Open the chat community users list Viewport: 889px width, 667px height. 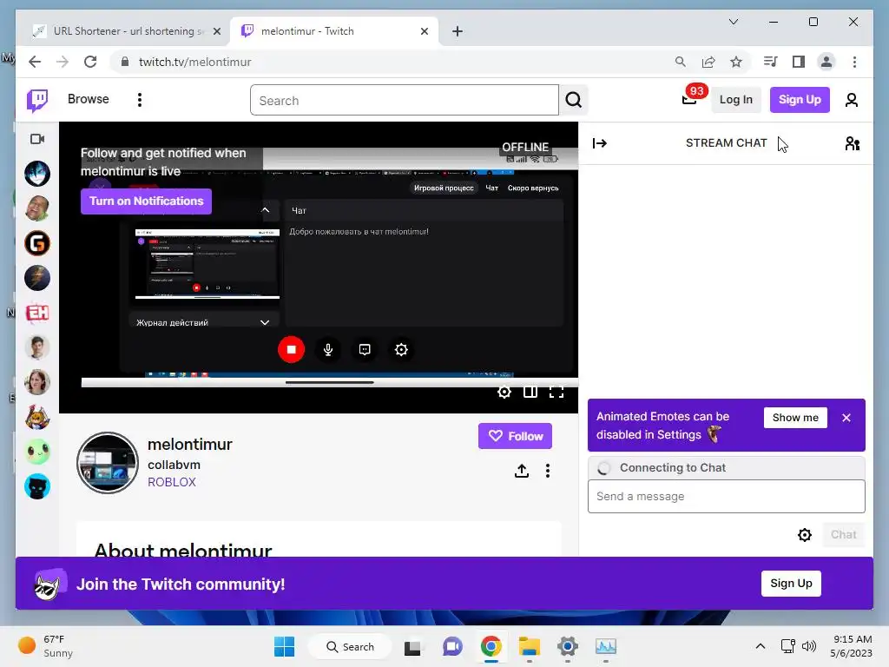[853, 143]
